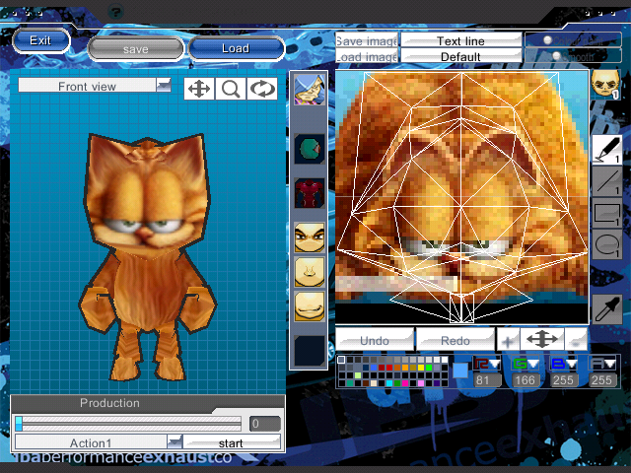The image size is (631, 473).
Task: Click the Production animation slider handle
Action: (x=19, y=424)
